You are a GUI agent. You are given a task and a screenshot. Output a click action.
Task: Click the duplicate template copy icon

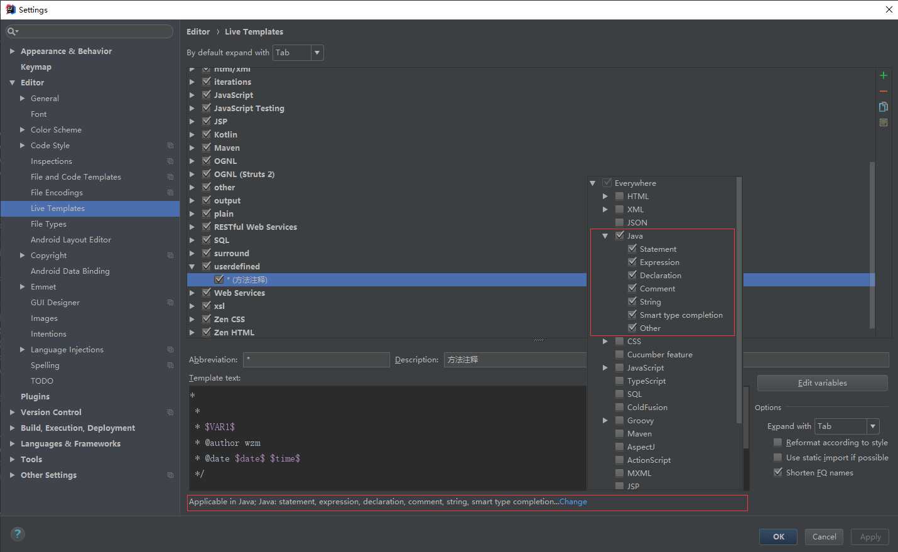(x=884, y=107)
